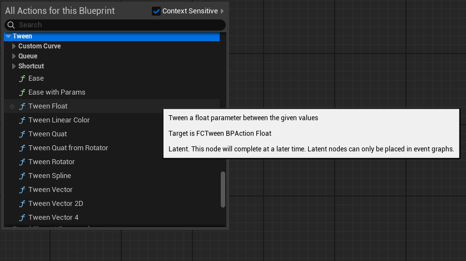The image size is (466, 261).
Task: Click the function icon beside Tween Spline
Action: click(x=22, y=176)
